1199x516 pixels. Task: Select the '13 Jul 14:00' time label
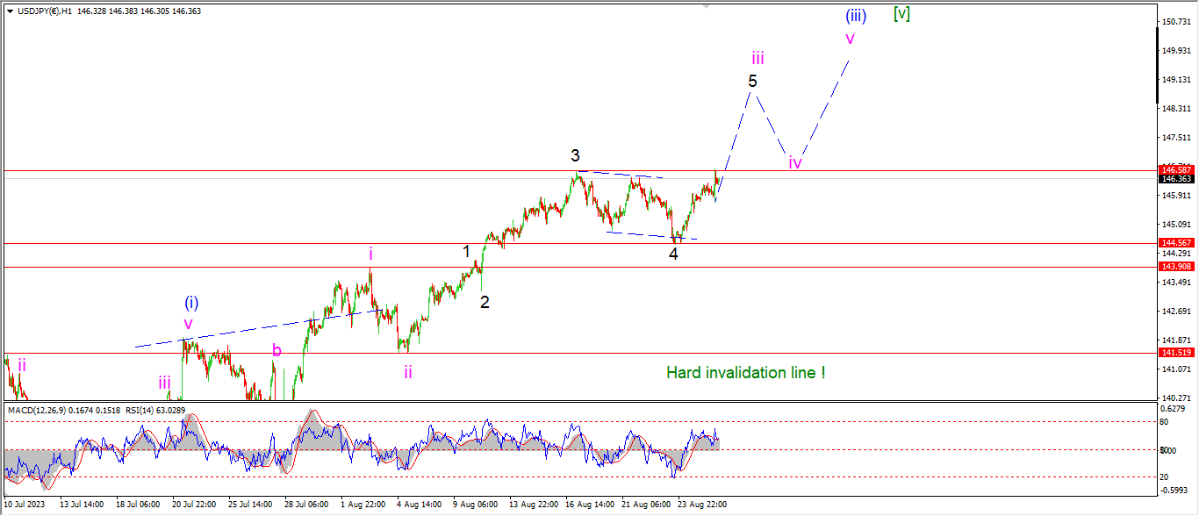82,505
